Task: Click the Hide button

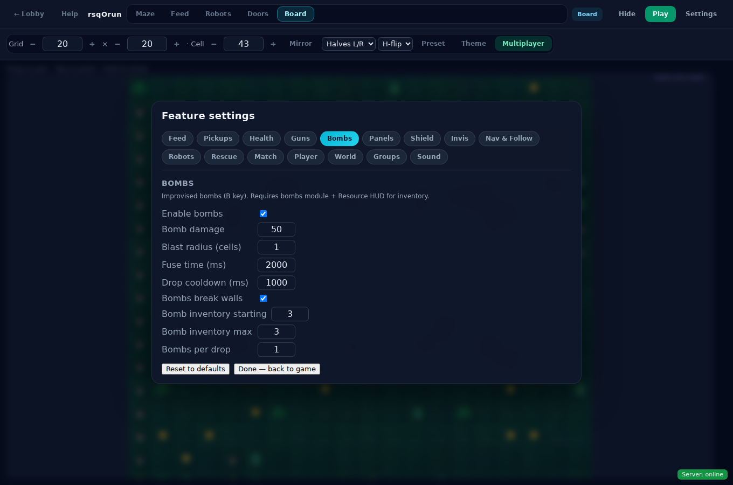Action: coord(627,14)
